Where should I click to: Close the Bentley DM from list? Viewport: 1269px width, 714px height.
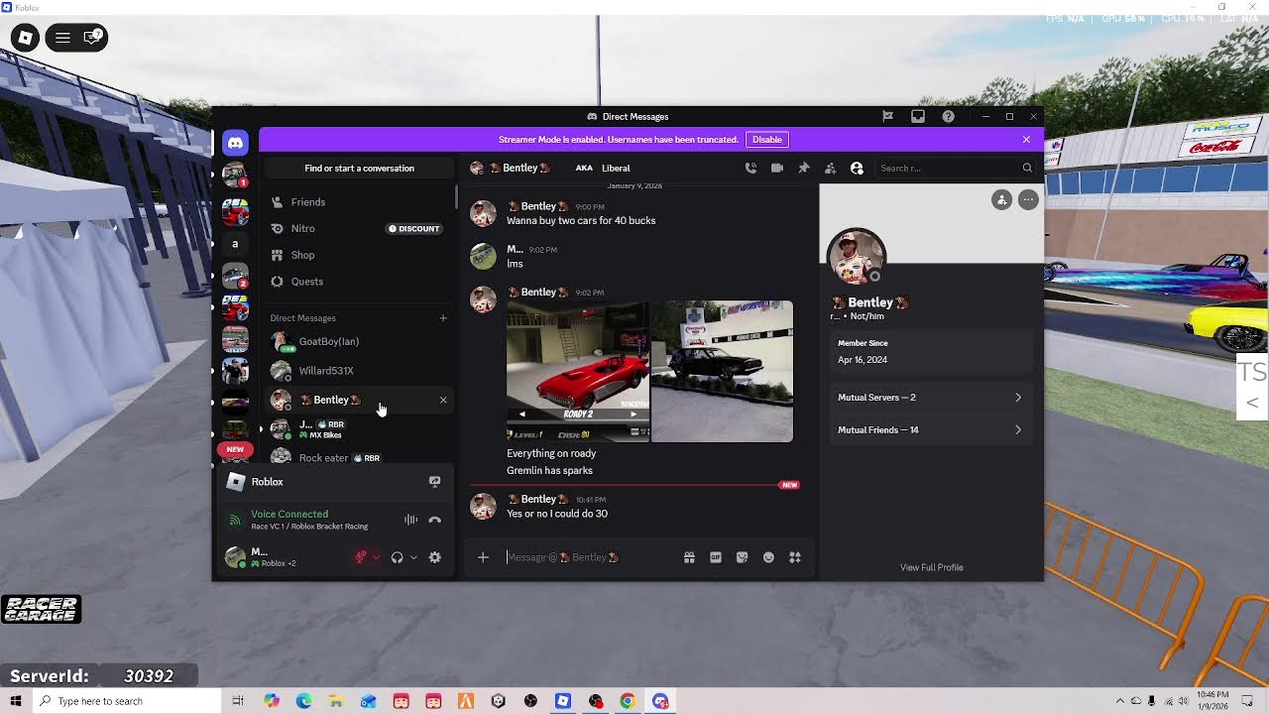pyautogui.click(x=443, y=400)
